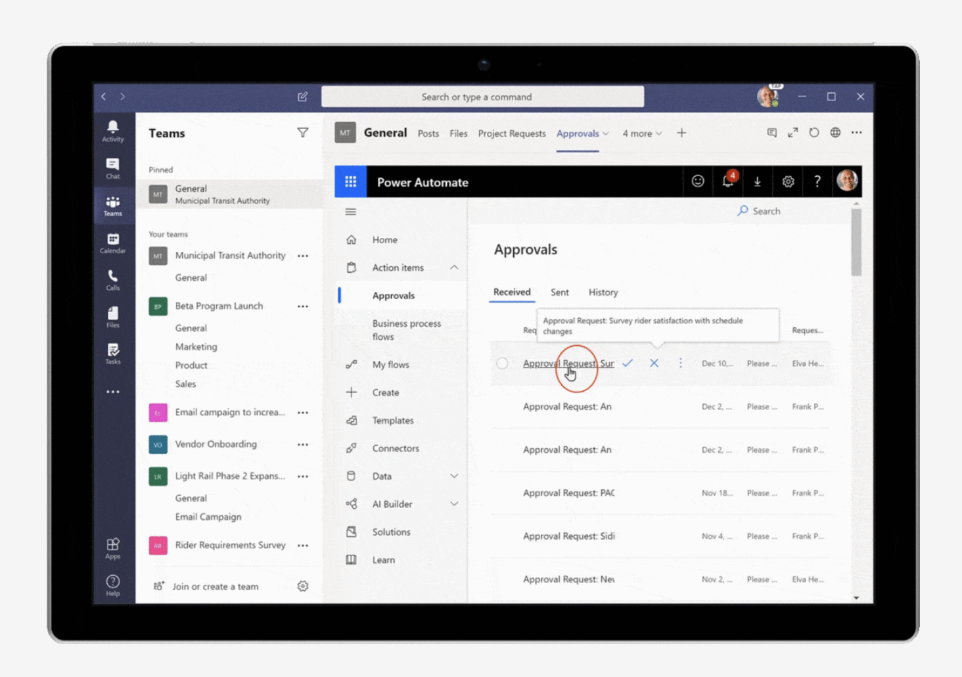Open the Calendar icon in sidebar
The image size is (962, 677).
point(112,243)
